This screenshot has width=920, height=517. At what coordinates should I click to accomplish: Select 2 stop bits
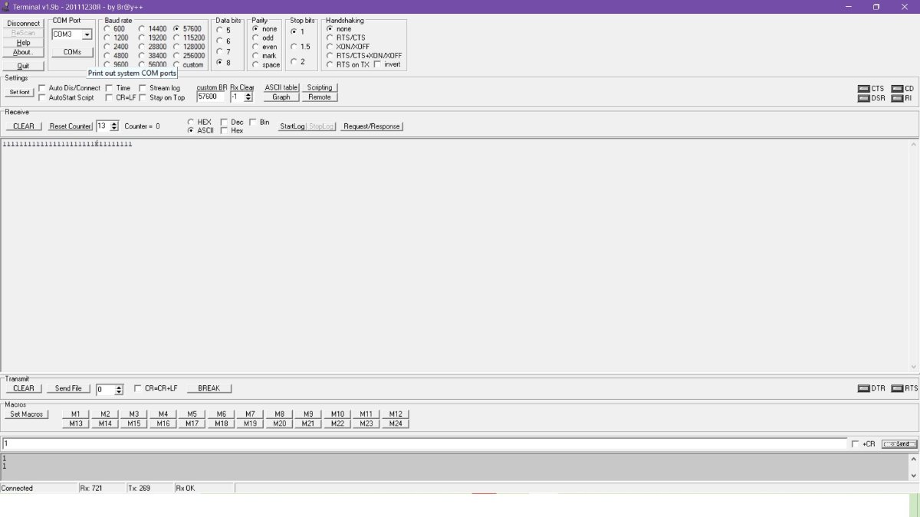coord(293,62)
